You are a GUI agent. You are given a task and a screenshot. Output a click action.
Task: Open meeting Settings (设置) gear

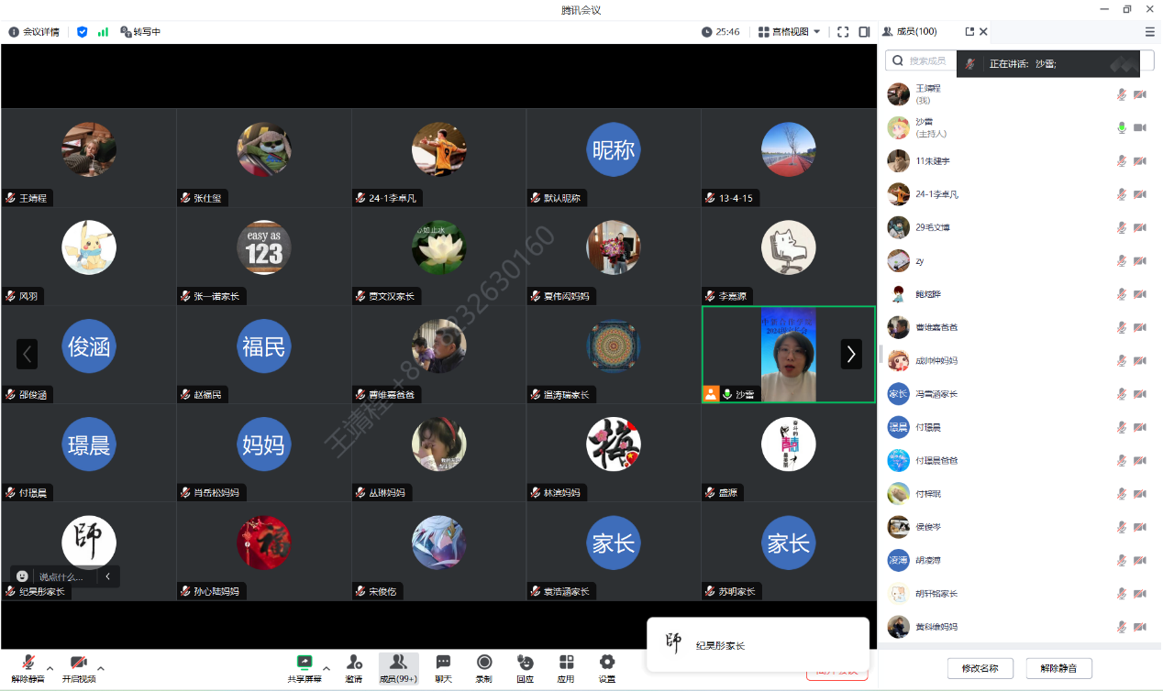click(x=606, y=664)
